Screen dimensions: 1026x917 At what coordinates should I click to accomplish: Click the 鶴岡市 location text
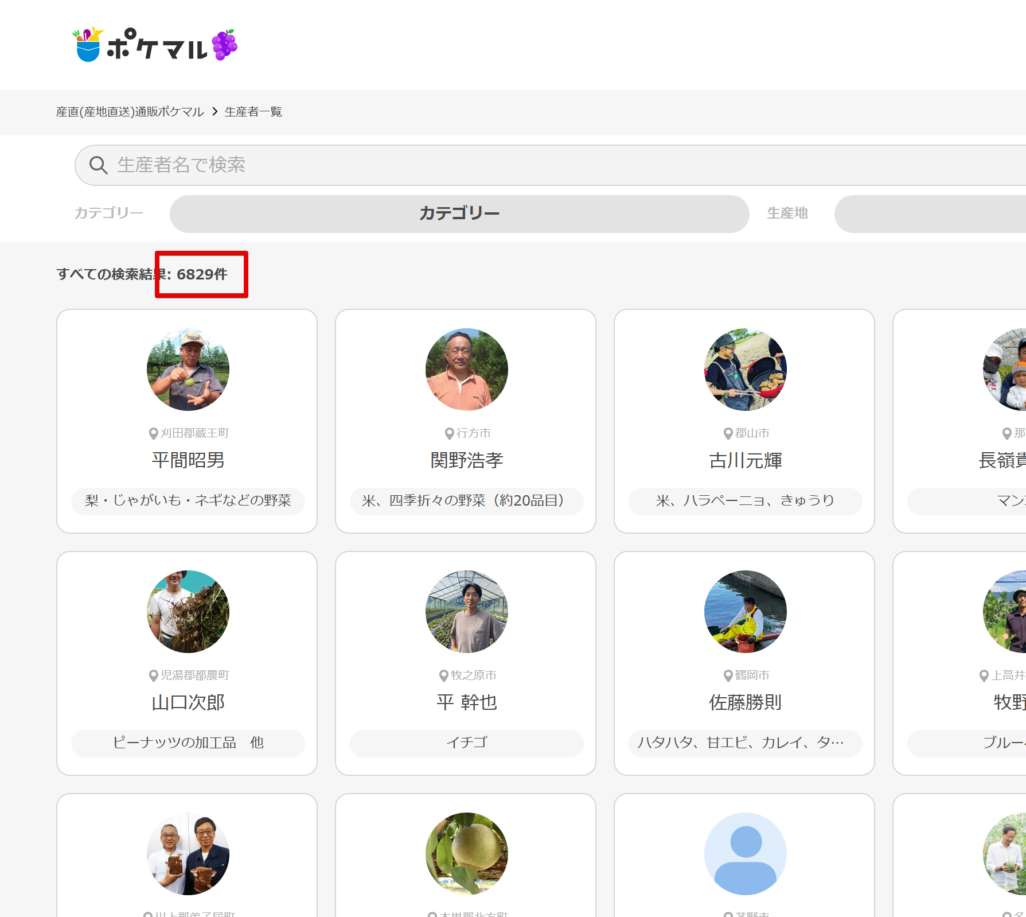coord(752,675)
